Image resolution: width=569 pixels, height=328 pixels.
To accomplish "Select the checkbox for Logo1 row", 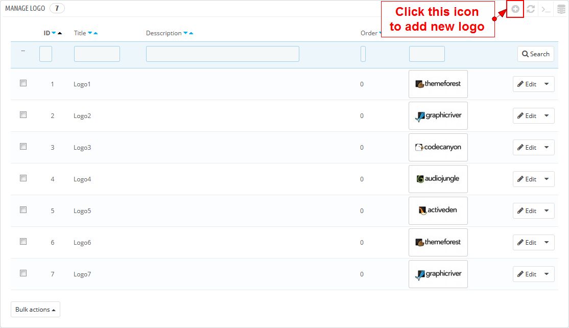I will 23,83.
